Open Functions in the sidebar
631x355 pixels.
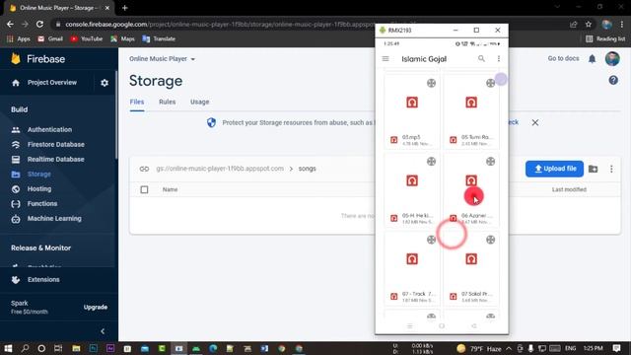point(41,204)
